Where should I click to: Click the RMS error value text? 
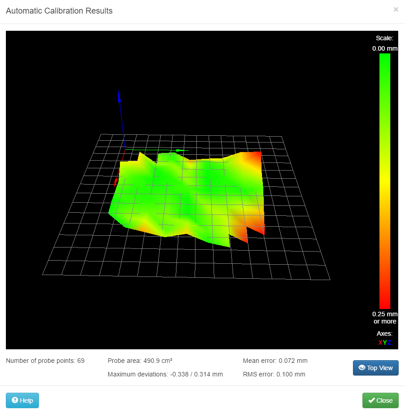(x=274, y=374)
